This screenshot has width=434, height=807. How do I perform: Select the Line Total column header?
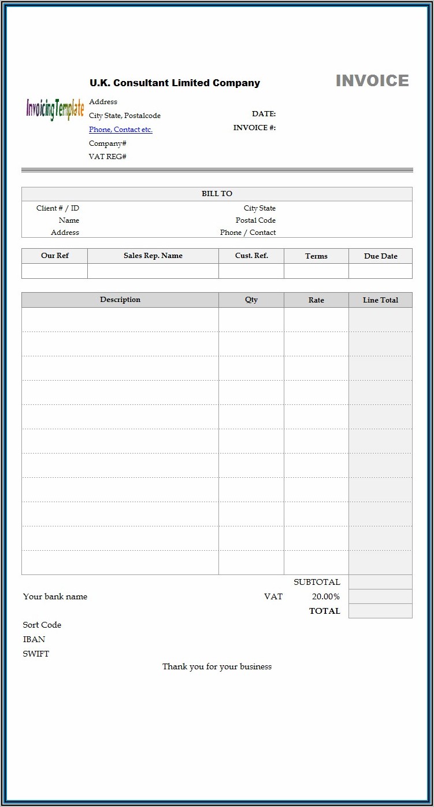click(x=380, y=300)
